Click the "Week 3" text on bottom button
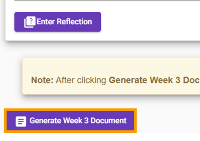The height and width of the screenshot is (141, 200). pyautogui.click(x=76, y=120)
